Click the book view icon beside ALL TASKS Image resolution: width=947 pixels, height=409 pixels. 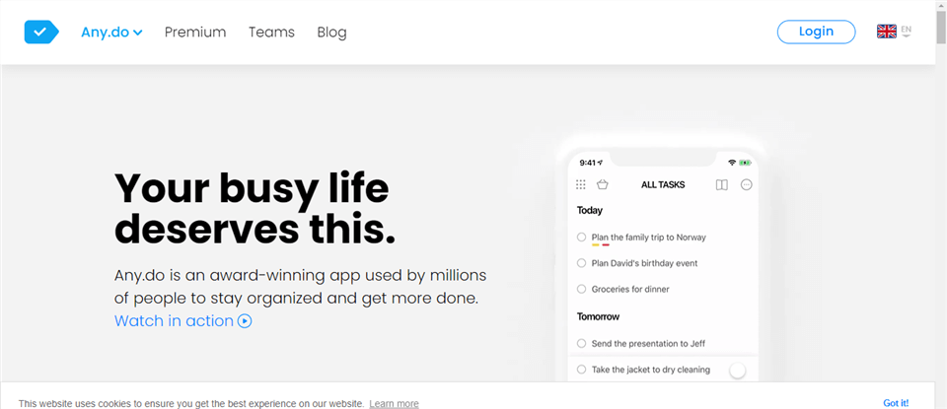722,185
